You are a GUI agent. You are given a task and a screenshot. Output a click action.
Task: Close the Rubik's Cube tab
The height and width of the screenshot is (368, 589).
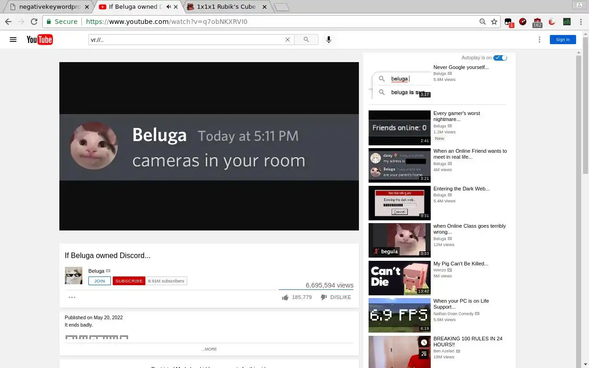(264, 7)
